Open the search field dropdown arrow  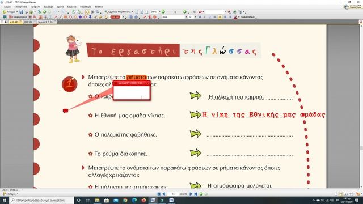click(226, 12)
